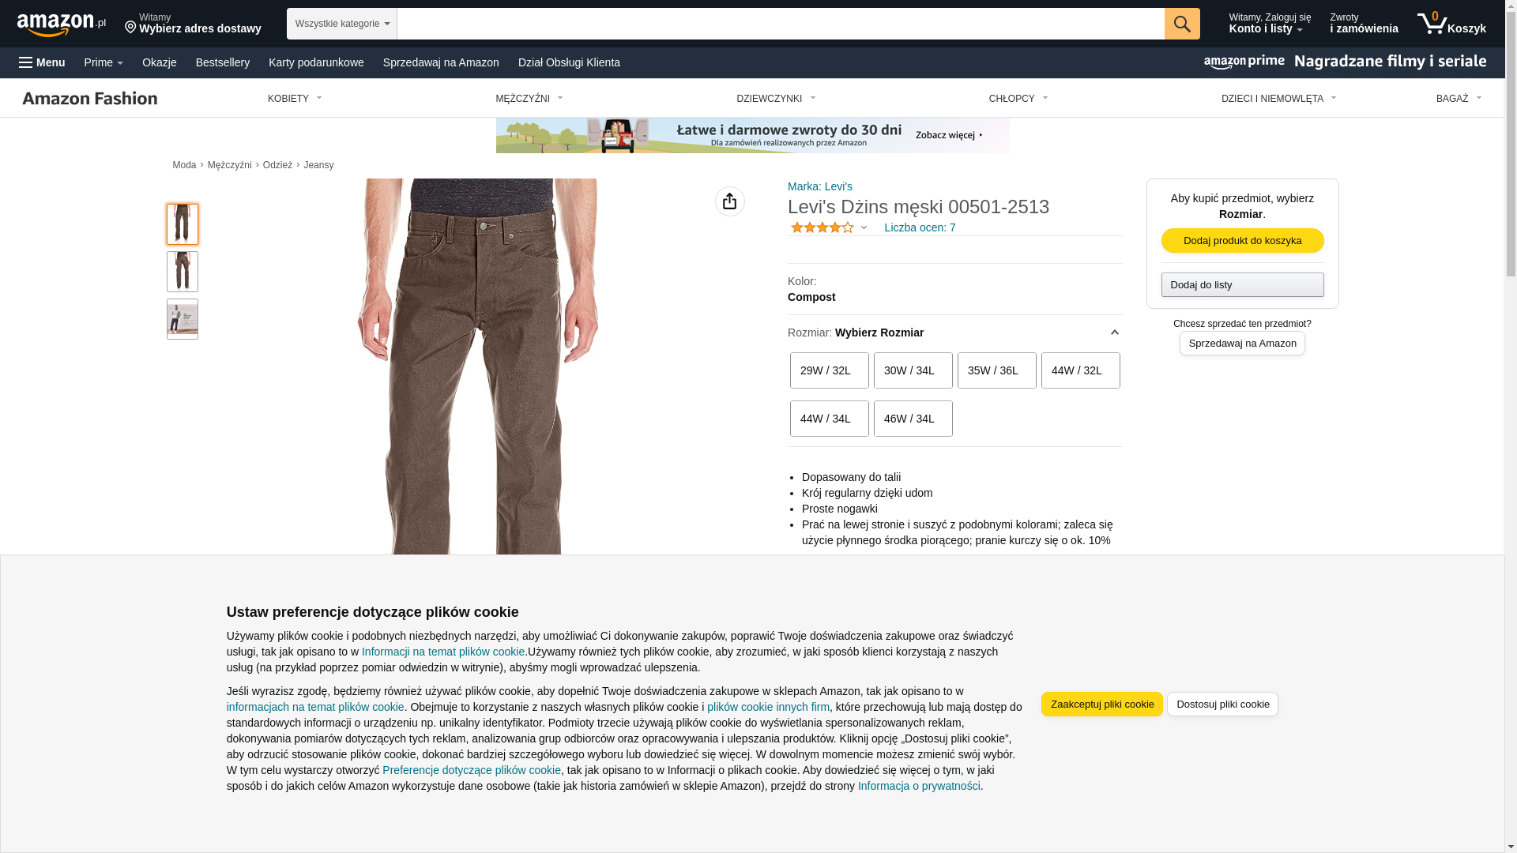Click into the main search field
The image size is (1517, 853).
click(781, 24)
